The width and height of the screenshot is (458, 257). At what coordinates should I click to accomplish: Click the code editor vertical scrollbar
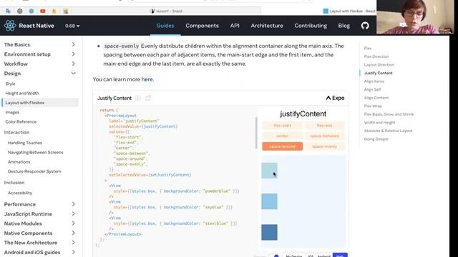(256, 133)
